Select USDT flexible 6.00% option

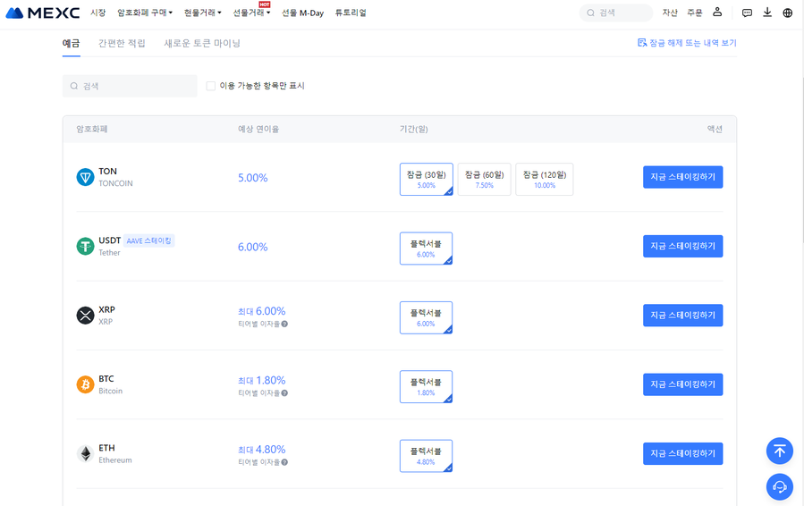426,249
